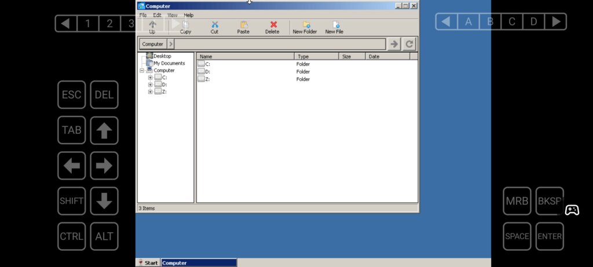This screenshot has width=593, height=267.
Task: Select Desktop in the folder tree
Action: point(162,56)
